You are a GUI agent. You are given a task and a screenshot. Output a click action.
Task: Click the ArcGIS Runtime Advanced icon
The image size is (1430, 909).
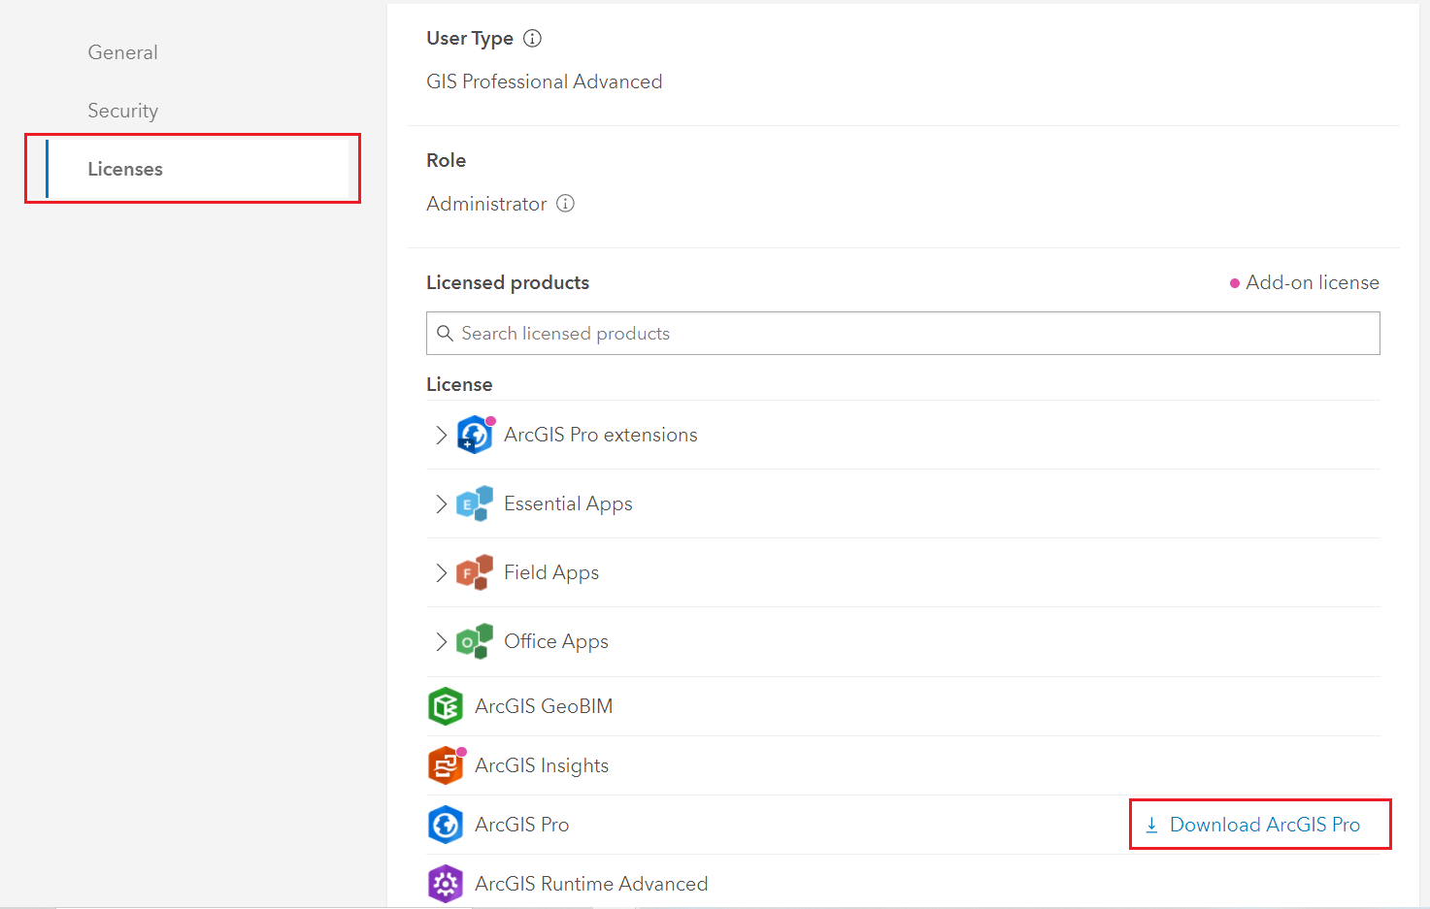(446, 884)
